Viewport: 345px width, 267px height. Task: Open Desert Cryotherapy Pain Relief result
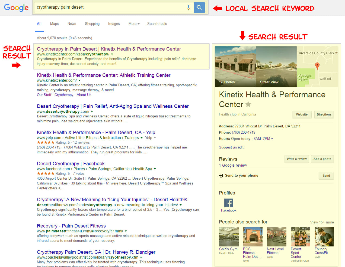pos(113,106)
